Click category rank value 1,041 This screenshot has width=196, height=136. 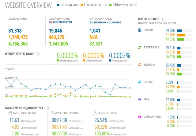coord(95,31)
